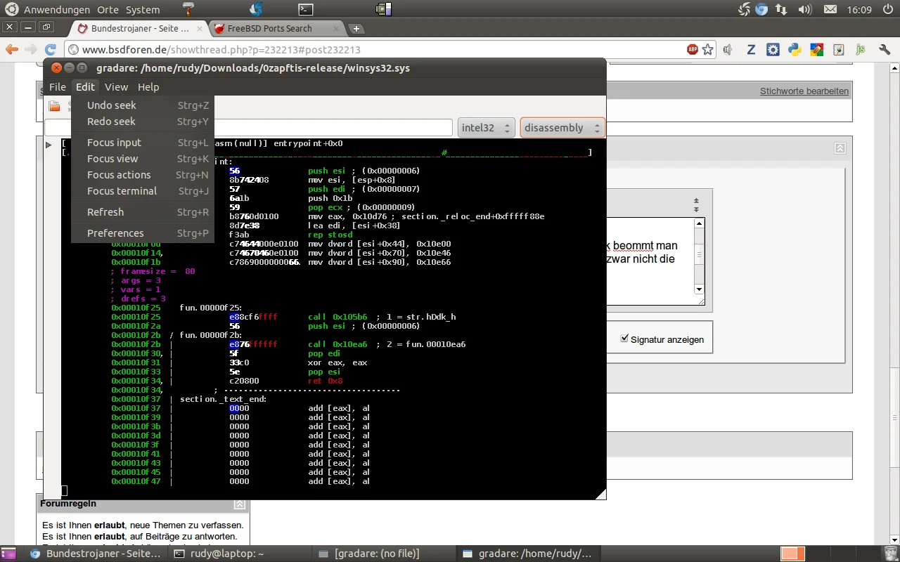Click the blue swirl launcher in top panel

click(257, 9)
